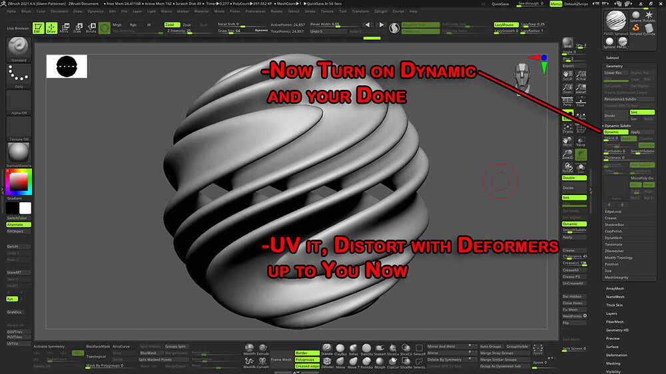Toggle the Solo mode icon
This screenshot has height=374, width=666.
[581, 168]
